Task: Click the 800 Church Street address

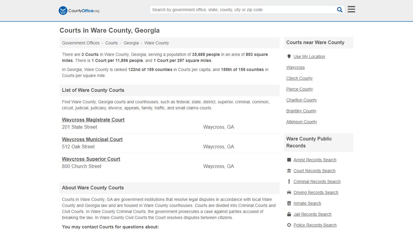Action: point(82,166)
